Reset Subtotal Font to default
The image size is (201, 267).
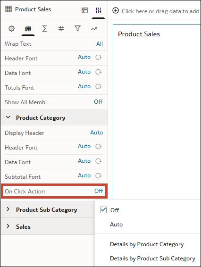98,175
